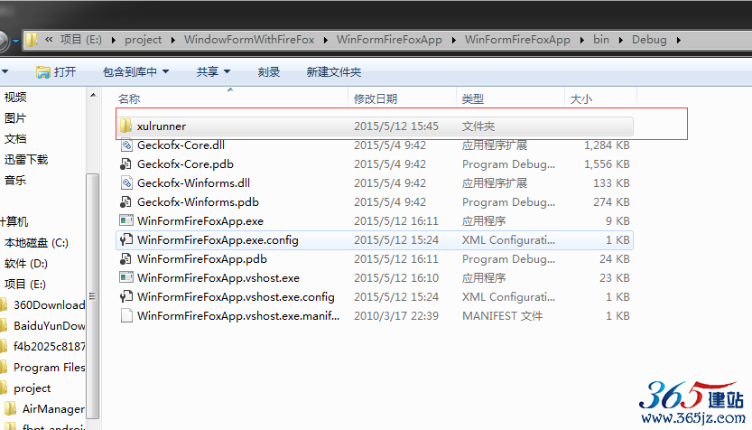Sort by 修改日期 column header
Viewport: 752px width, 430px height.
376,98
